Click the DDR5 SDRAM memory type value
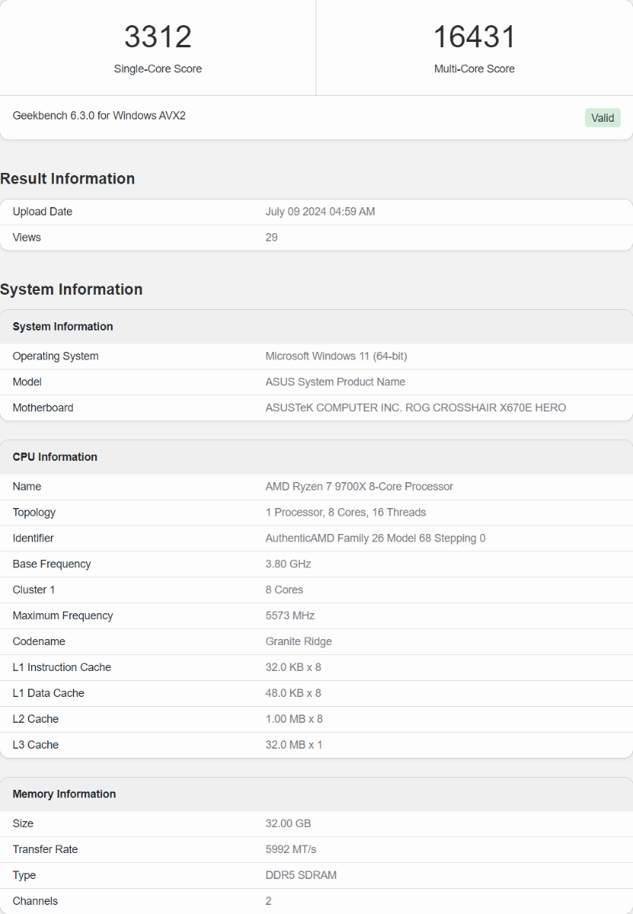This screenshot has width=633, height=914. [x=301, y=876]
